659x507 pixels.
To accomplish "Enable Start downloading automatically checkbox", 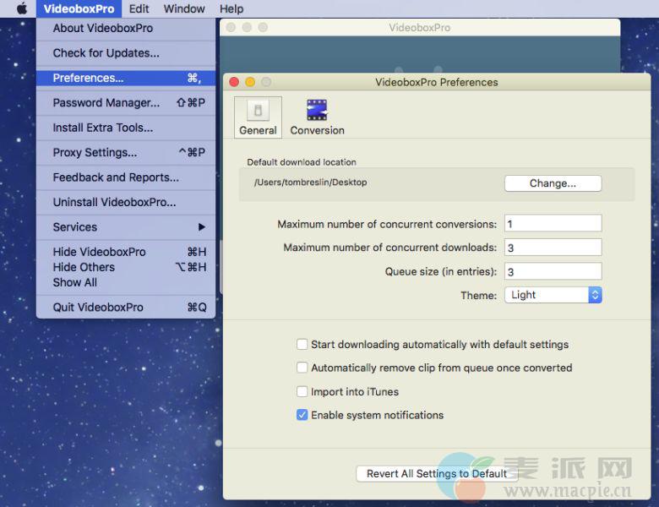I will (302, 345).
